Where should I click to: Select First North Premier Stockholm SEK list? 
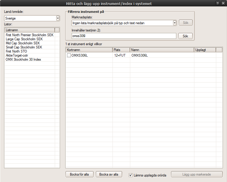click(x=30, y=35)
